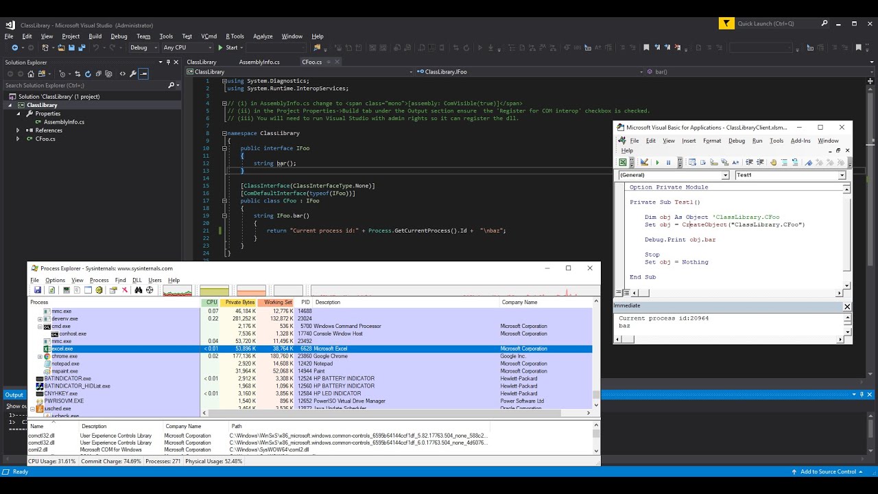This screenshot has height=494, width=878.
Task: Click the Find binoculars icon in Process Explorer
Action: (139, 290)
